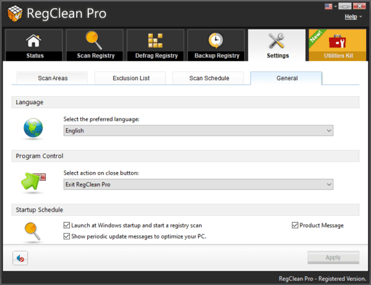Minimize the RegClean Pro window
The width and height of the screenshot is (371, 285).
point(345,6)
